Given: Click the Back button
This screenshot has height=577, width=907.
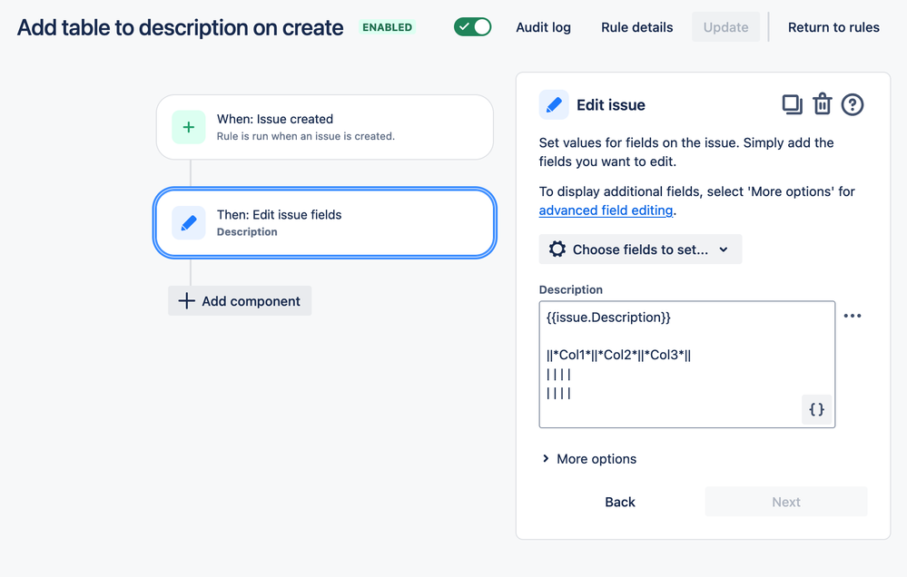Looking at the screenshot, I should (620, 502).
